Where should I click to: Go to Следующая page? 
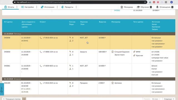point(169,99)
